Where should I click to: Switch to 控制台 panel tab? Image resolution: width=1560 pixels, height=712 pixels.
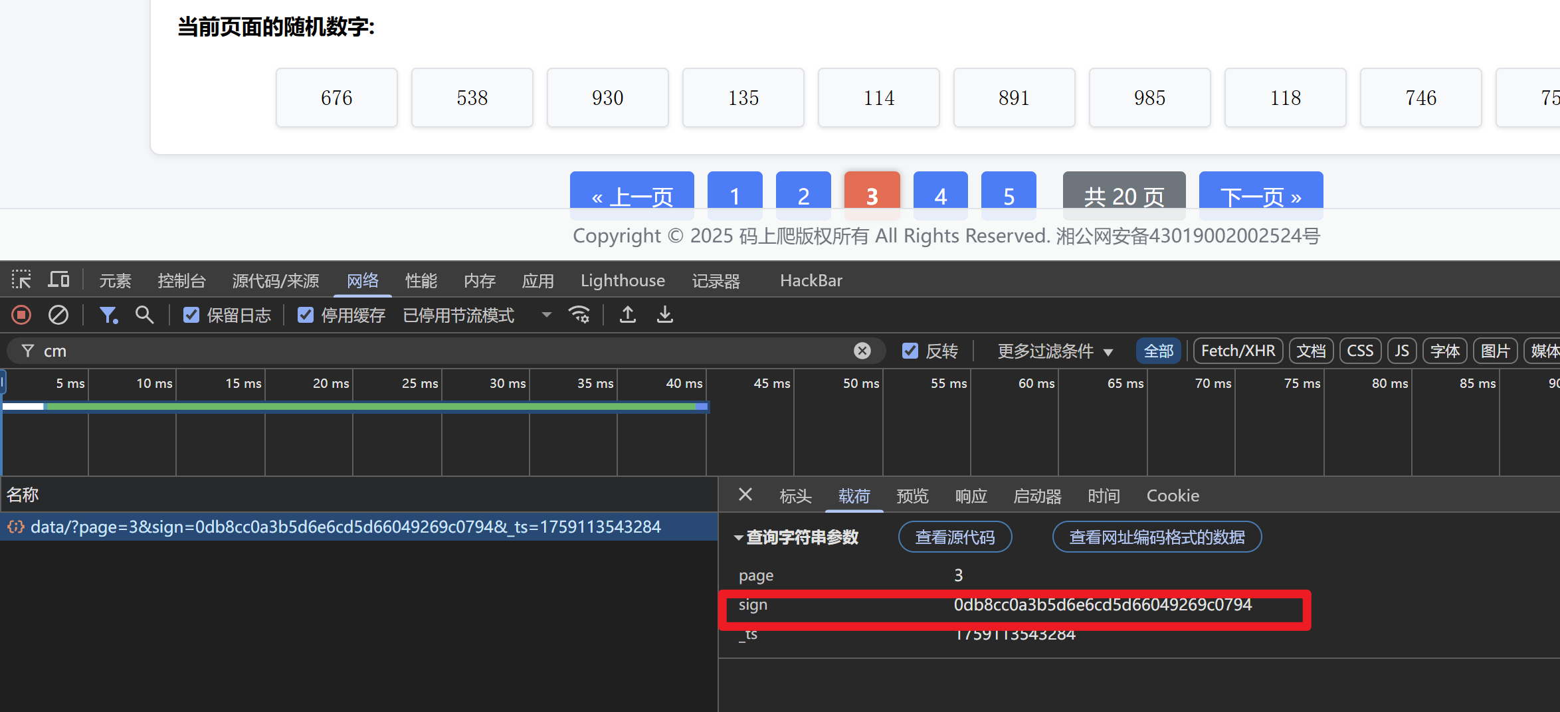coord(182,280)
